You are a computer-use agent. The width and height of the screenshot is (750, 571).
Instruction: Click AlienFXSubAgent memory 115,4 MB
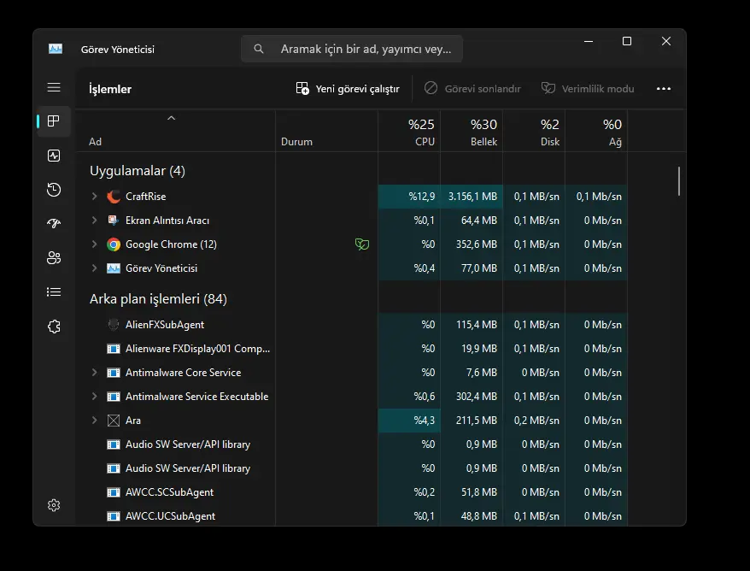tap(476, 325)
